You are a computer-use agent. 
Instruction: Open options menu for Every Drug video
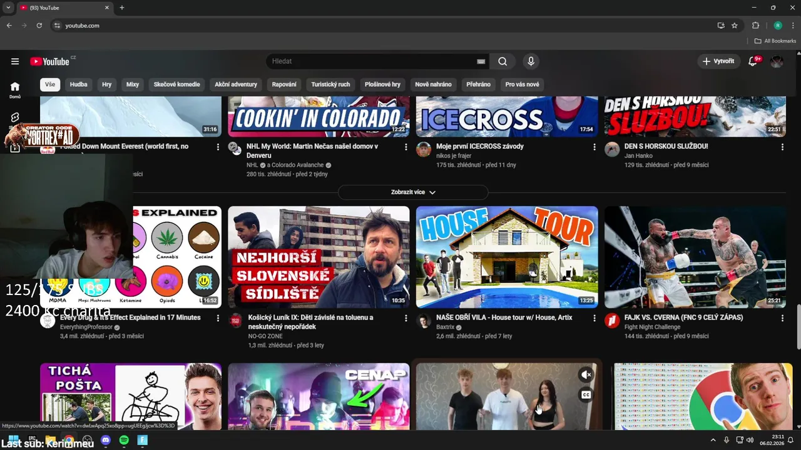pyautogui.click(x=218, y=318)
